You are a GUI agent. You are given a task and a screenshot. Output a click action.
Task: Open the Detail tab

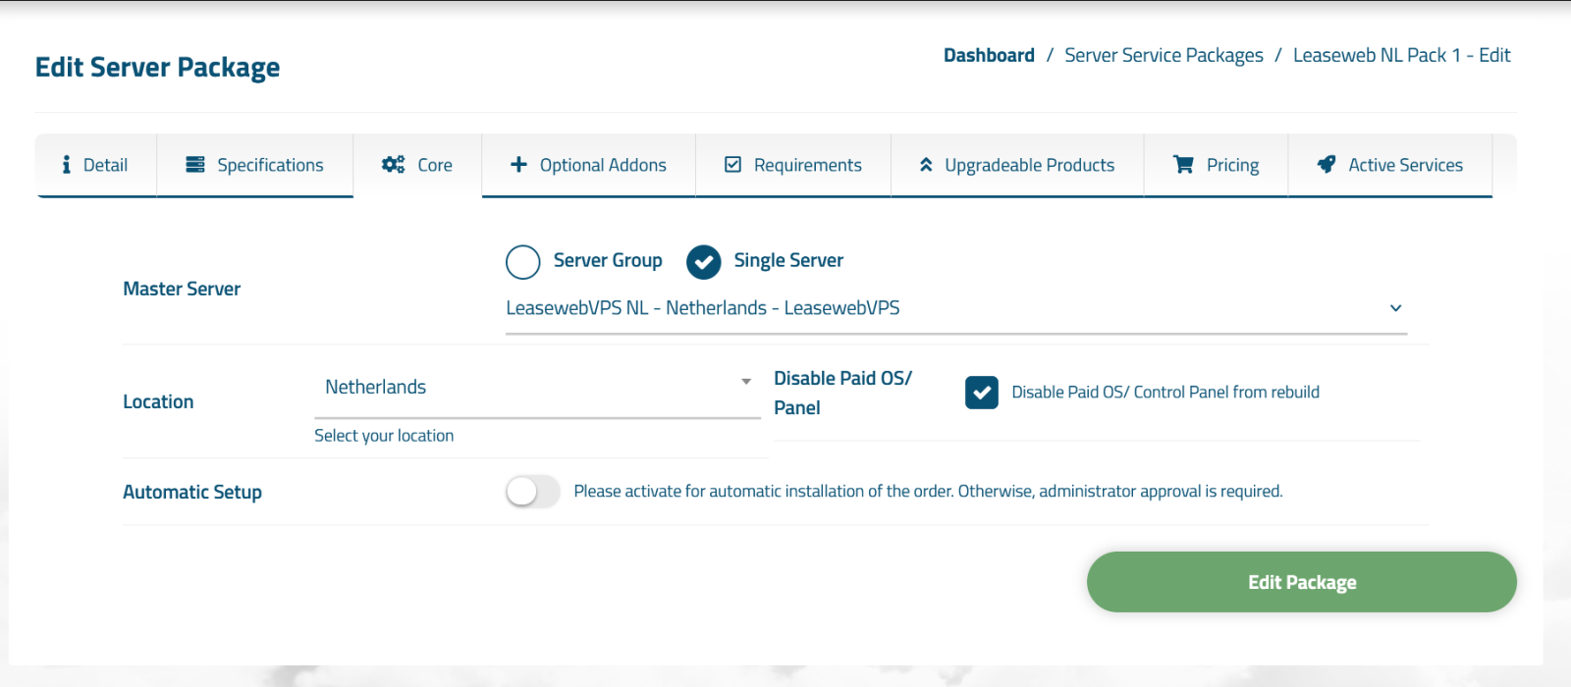pos(96,165)
